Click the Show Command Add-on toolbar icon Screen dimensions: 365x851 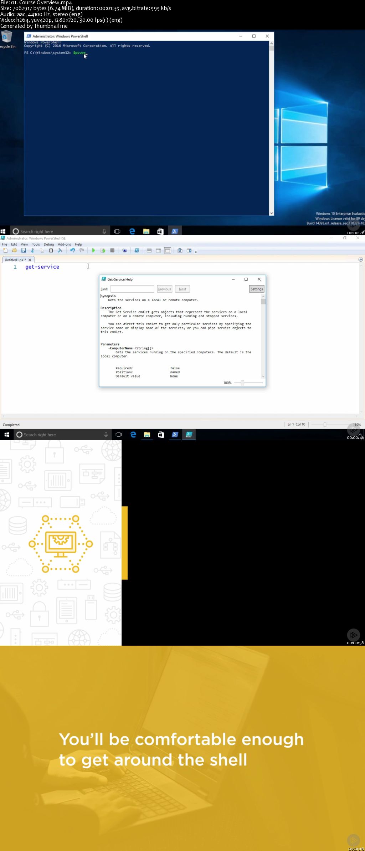(189, 251)
